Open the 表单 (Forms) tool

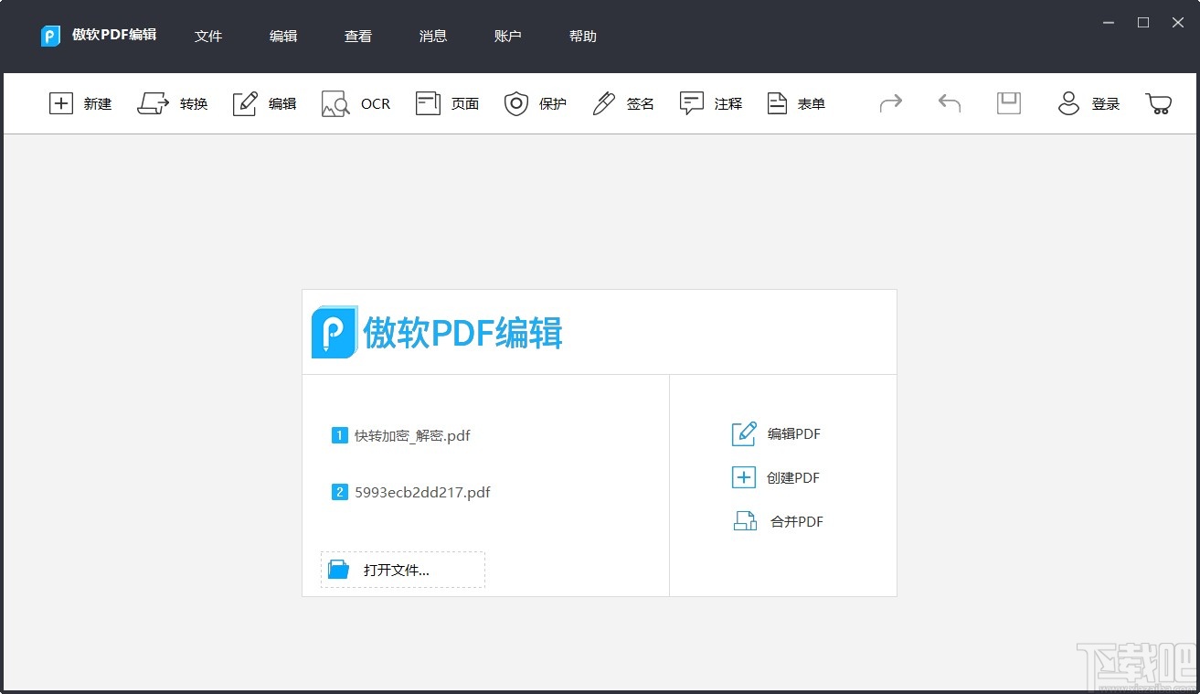[796, 103]
